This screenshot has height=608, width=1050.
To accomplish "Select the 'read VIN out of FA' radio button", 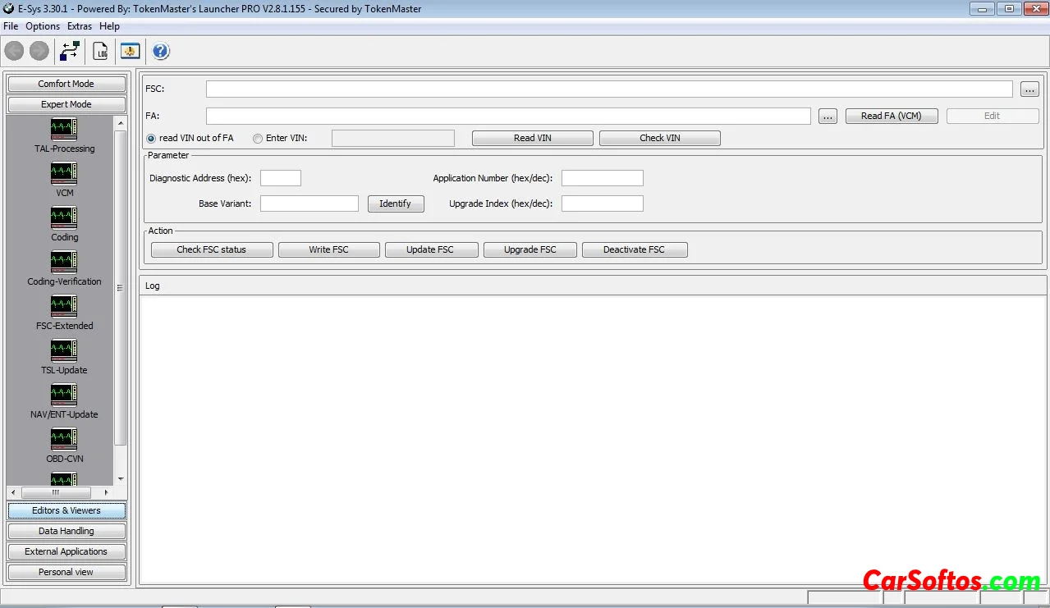I will point(151,138).
